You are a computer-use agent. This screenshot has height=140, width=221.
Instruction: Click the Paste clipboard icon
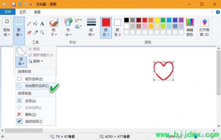tap(7, 22)
